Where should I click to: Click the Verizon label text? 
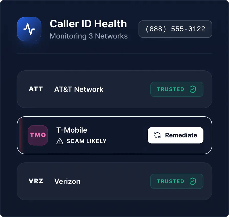pos(67,181)
